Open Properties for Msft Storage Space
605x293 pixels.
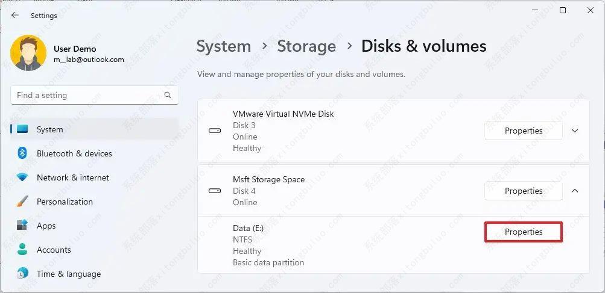tap(523, 191)
